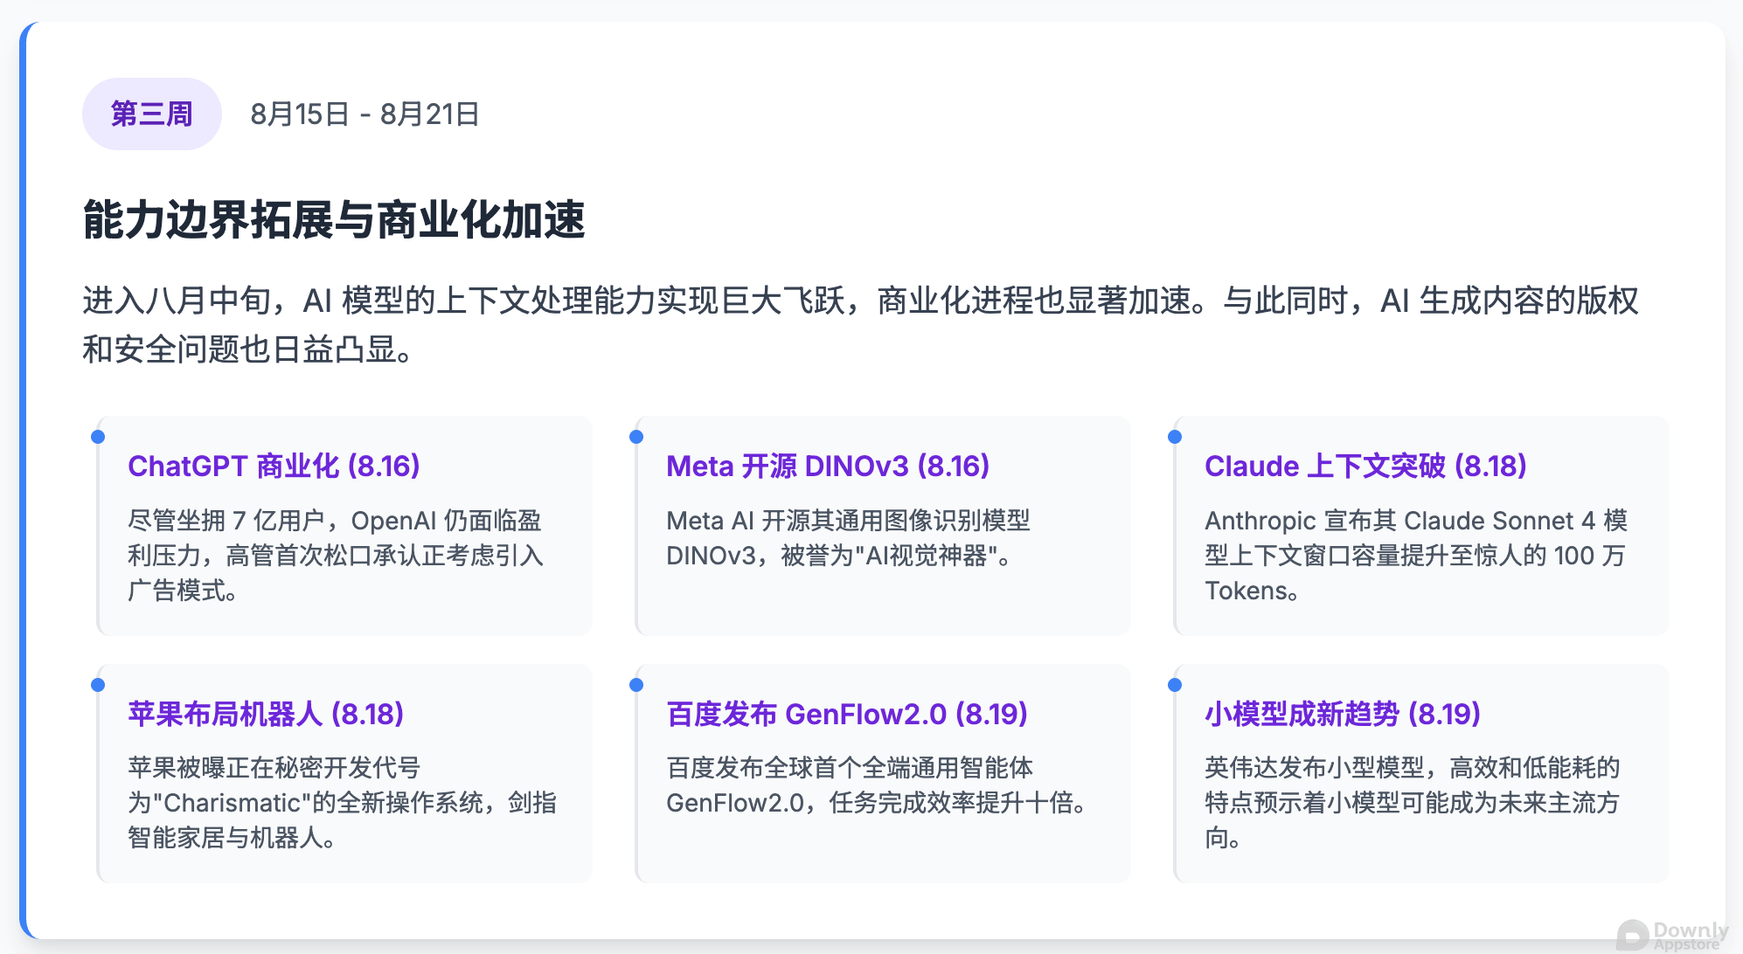The height and width of the screenshot is (954, 1743).
Task: Click the blue dot on ChatGPT 商业化 card
Action: [x=98, y=437]
